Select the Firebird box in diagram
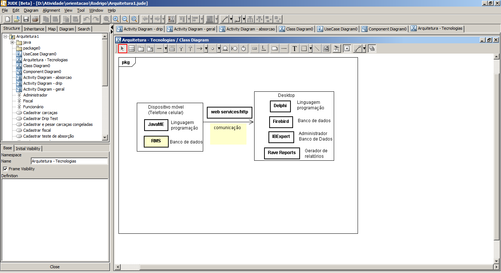501x273 pixels. (281, 122)
